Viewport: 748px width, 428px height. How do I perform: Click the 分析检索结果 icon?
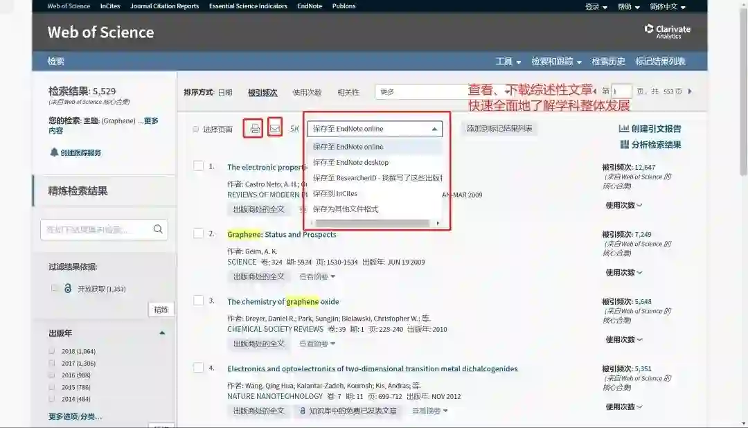tap(625, 144)
